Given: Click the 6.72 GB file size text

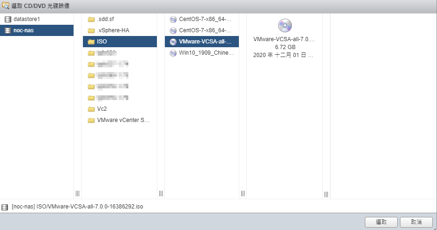Looking at the screenshot, I should tap(285, 47).
